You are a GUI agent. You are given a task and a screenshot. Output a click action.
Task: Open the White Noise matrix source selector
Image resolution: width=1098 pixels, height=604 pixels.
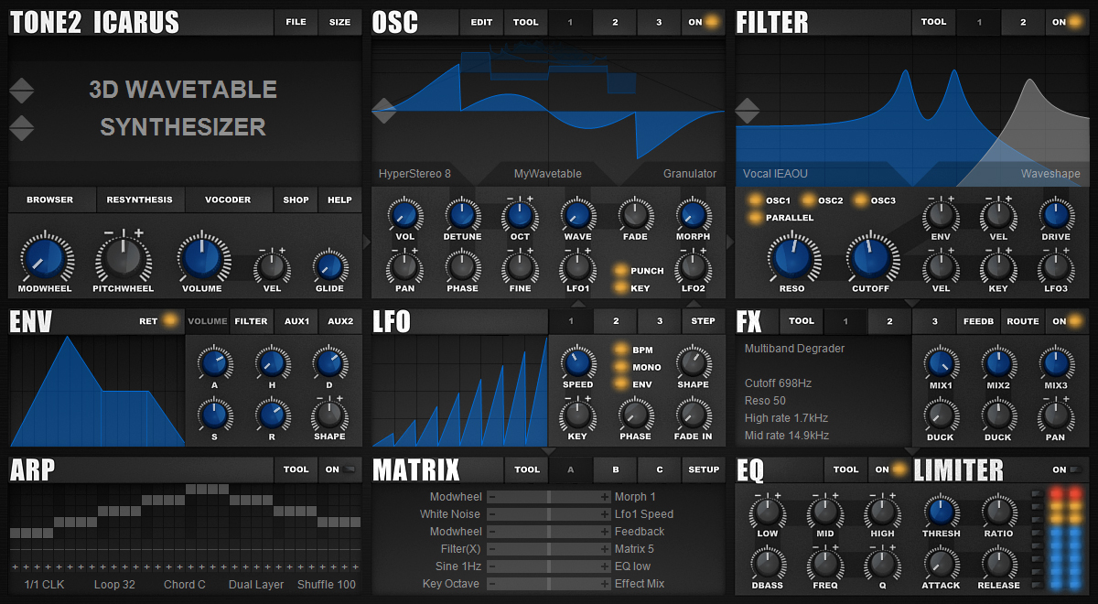(x=450, y=514)
